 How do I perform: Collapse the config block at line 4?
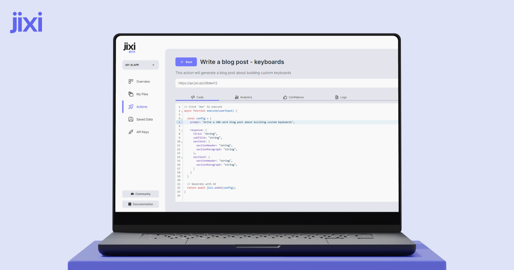pos(182,119)
